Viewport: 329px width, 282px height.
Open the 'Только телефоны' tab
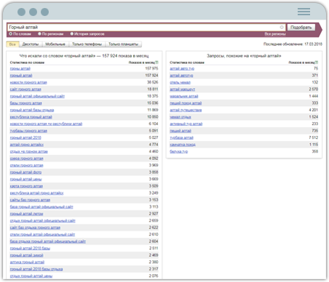87,44
